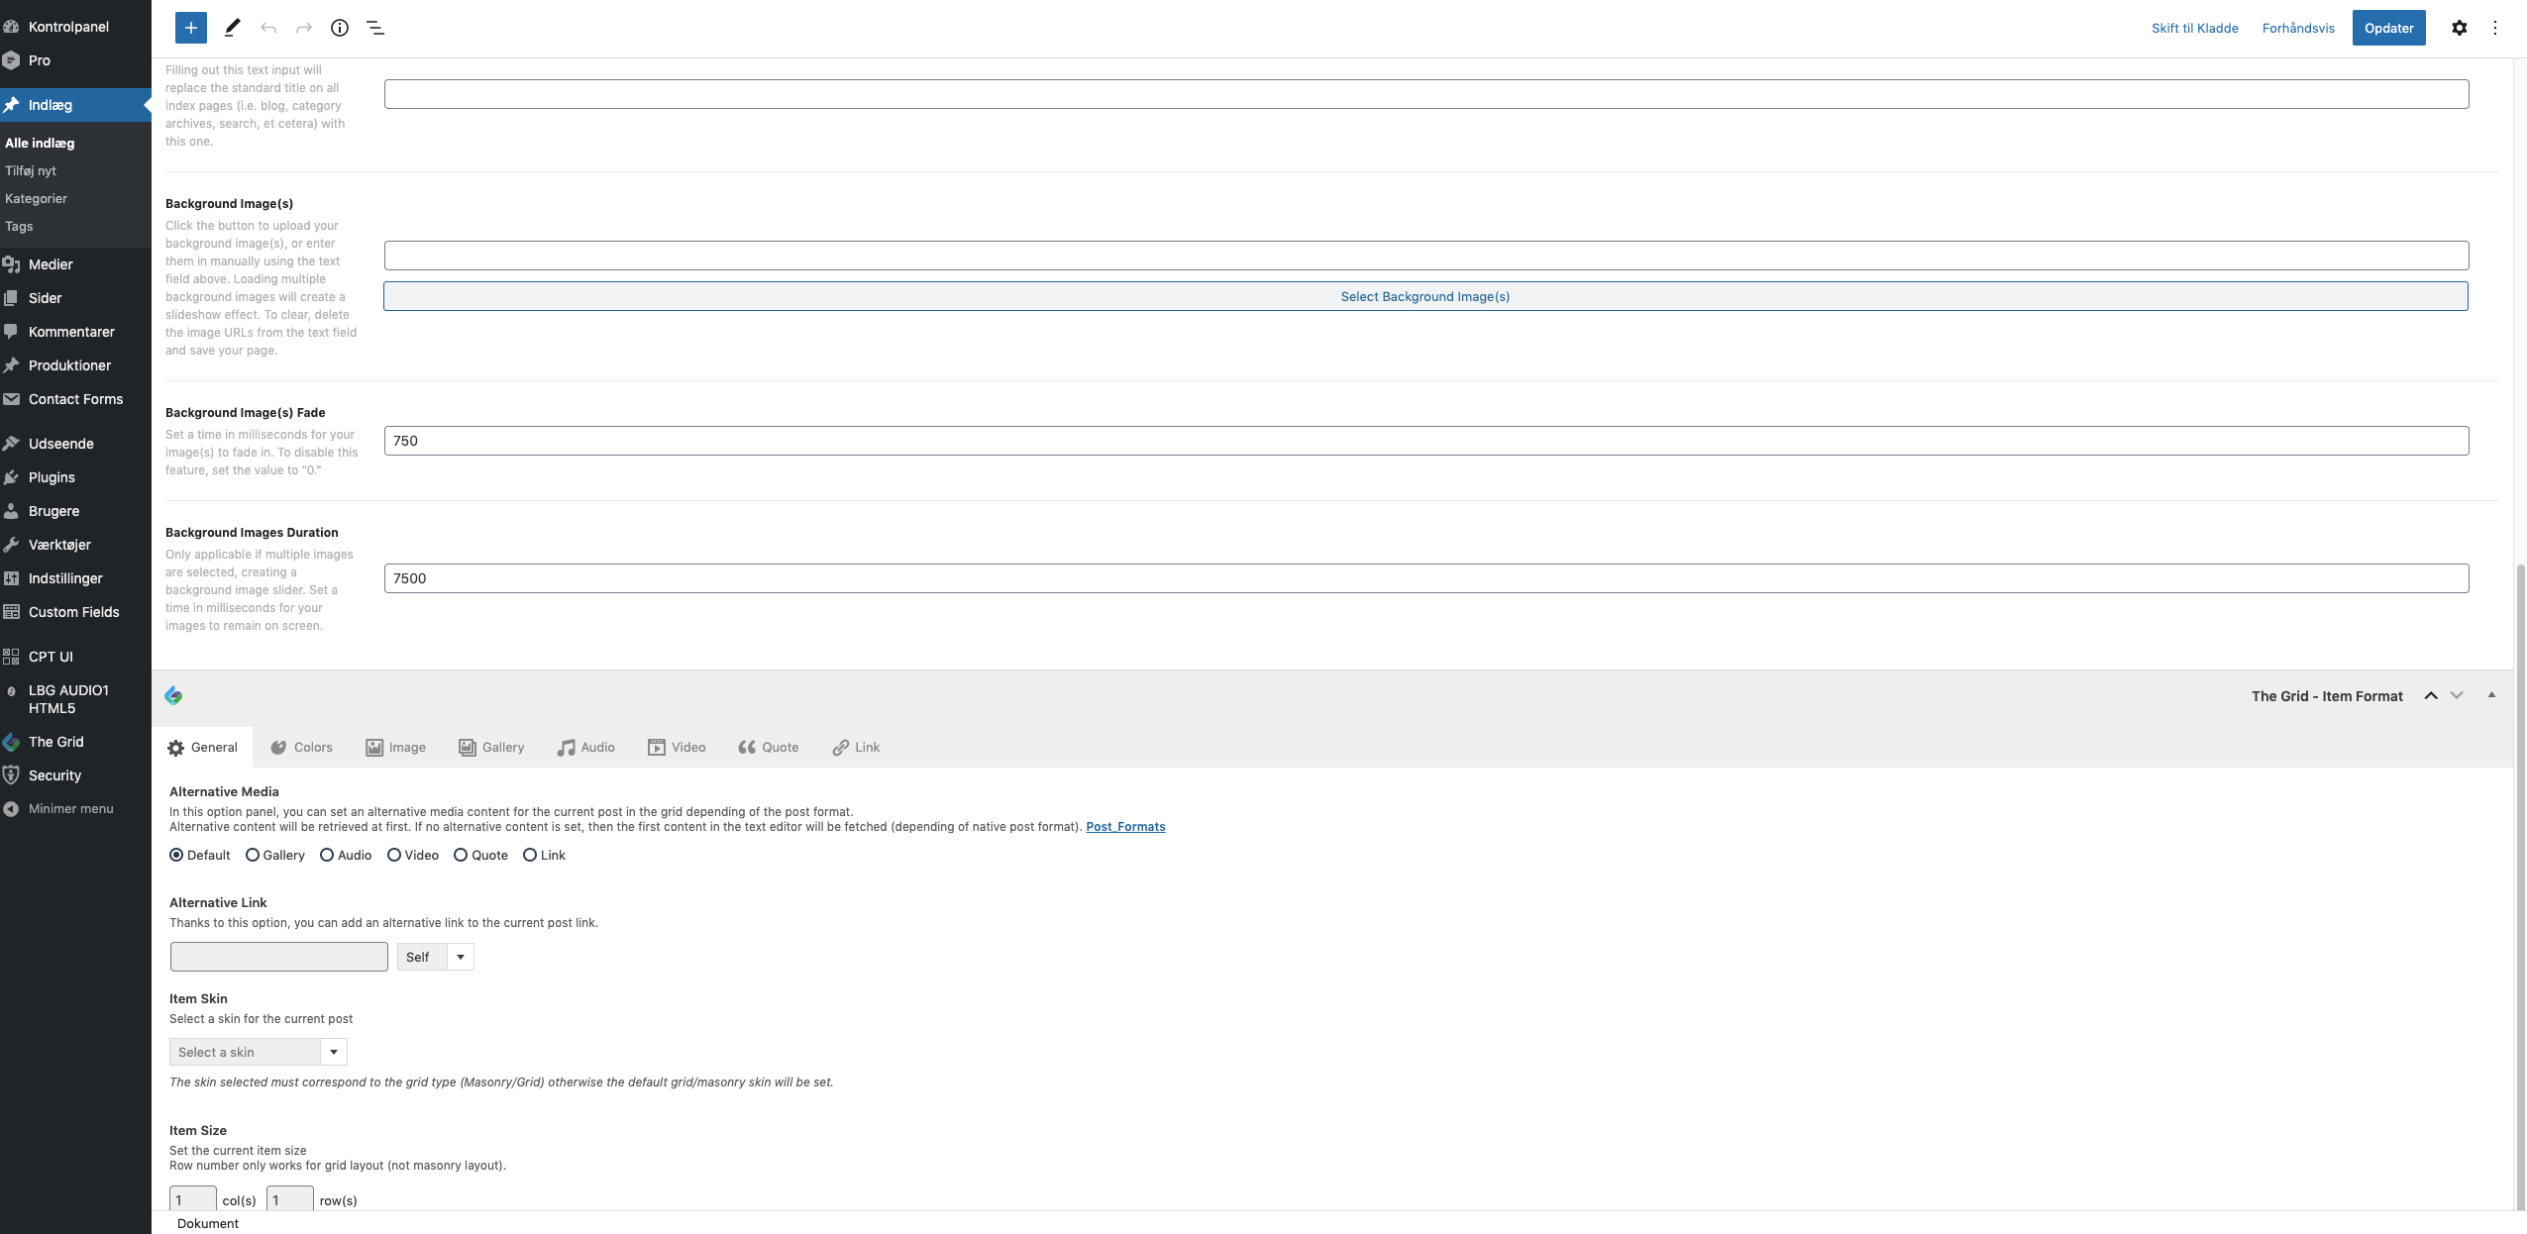Click the add block plus button
Image resolution: width=2527 pixels, height=1234 pixels.
coord(191,28)
